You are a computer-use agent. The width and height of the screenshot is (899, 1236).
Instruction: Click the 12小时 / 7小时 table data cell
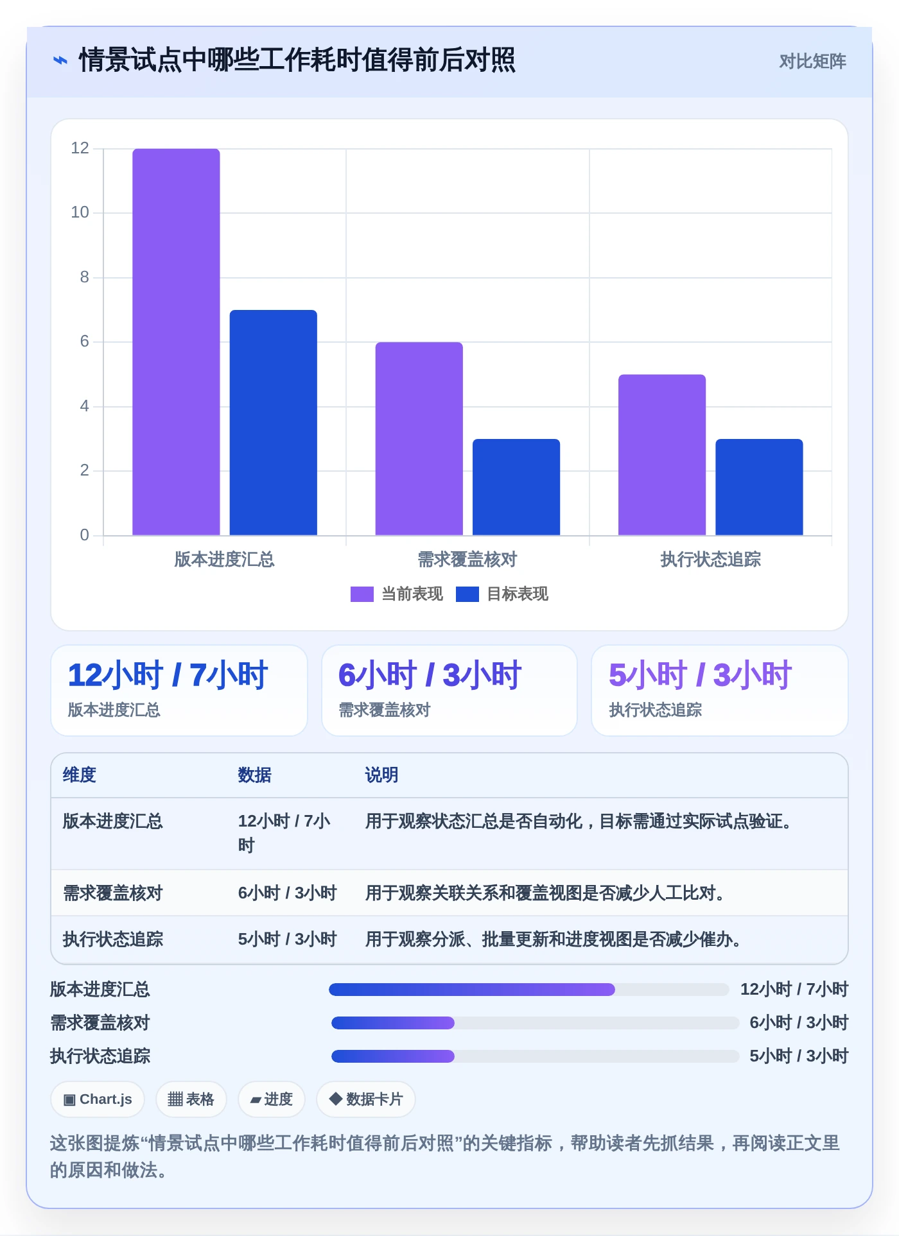pyautogui.click(x=284, y=834)
